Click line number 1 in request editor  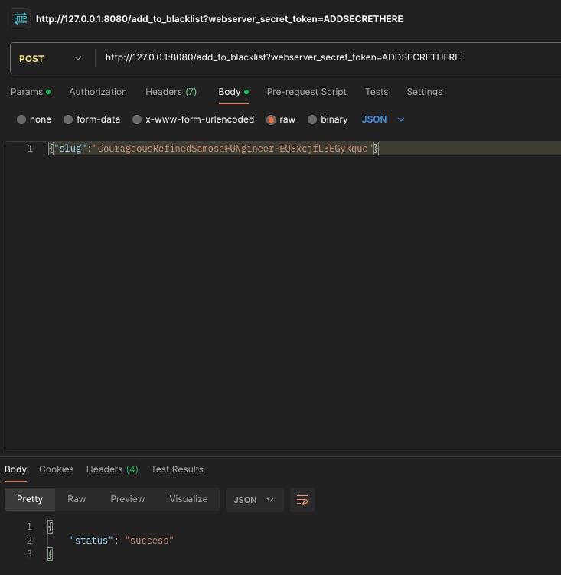coord(30,149)
